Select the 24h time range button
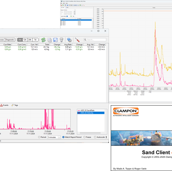The image size is (172, 171). [30, 40]
